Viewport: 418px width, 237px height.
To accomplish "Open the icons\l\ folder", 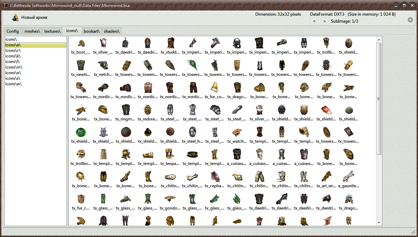I will [35, 62].
